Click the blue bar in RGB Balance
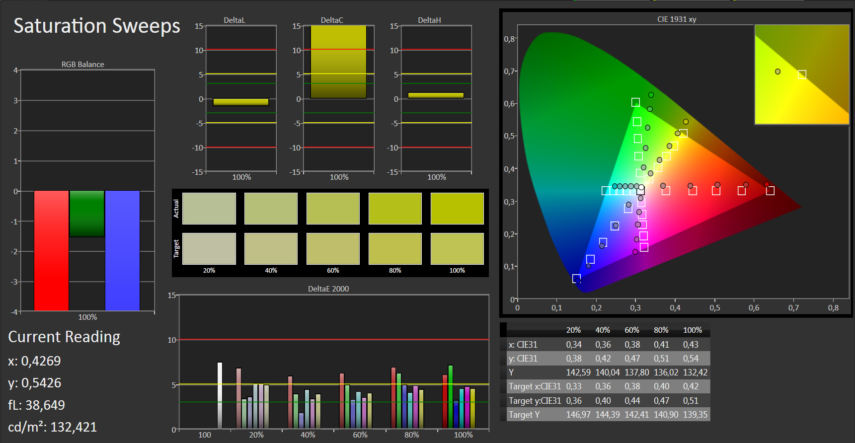The height and width of the screenshot is (443, 855). 122,251
